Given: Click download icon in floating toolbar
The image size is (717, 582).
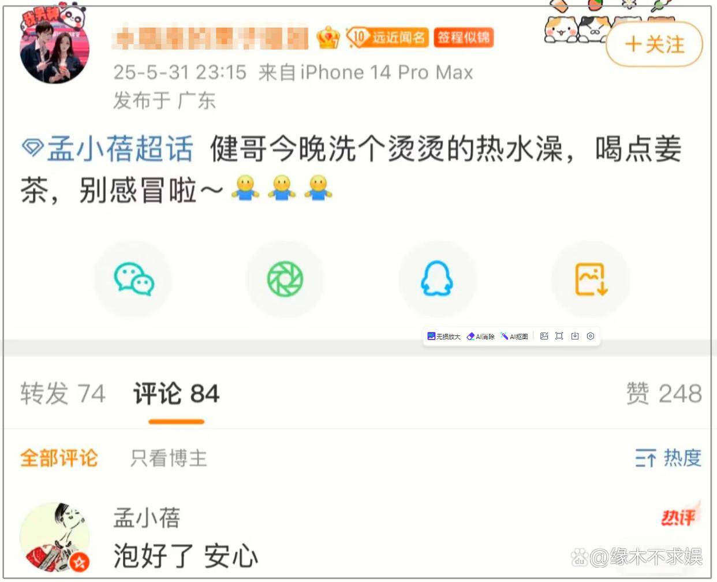Looking at the screenshot, I should (575, 336).
